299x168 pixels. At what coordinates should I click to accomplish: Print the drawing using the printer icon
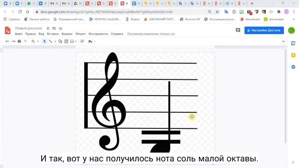pyautogui.click(x=19, y=42)
